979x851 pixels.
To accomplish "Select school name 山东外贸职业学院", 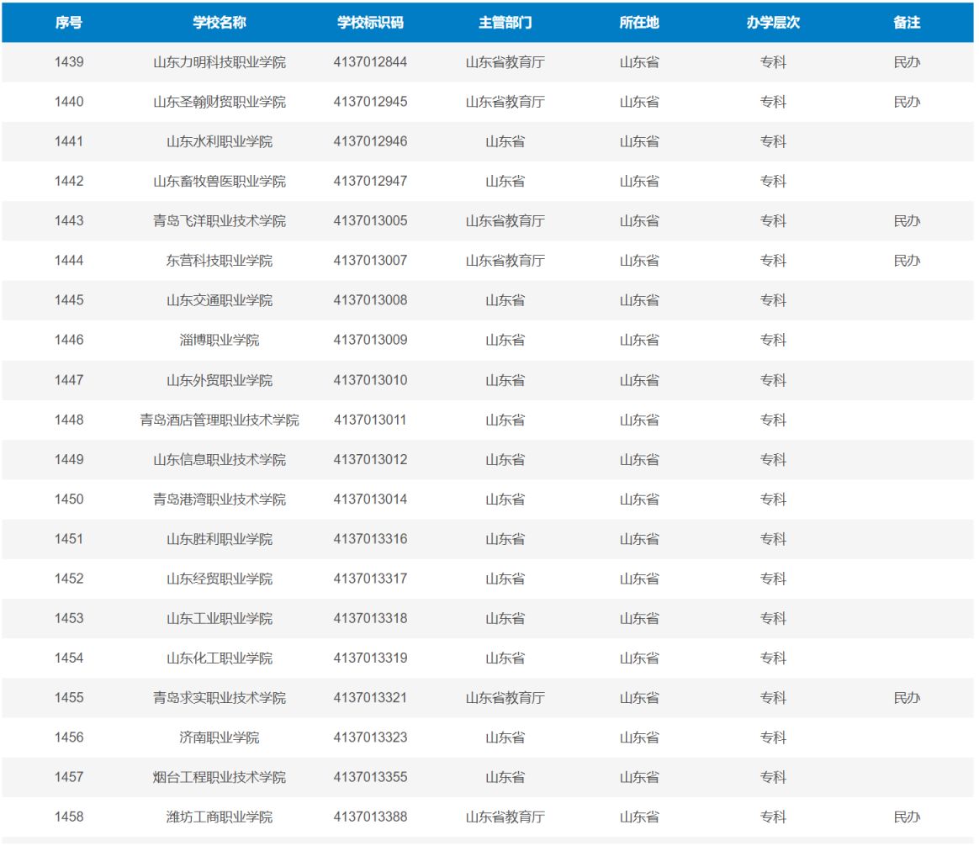I will (x=220, y=380).
